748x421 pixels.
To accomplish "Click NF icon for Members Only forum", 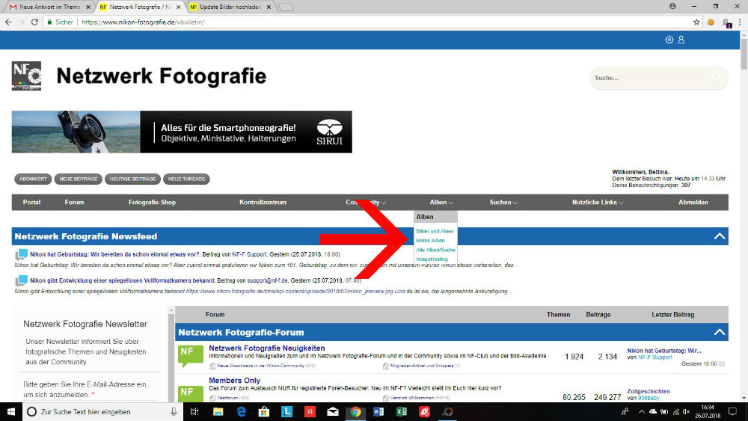I will point(190,393).
